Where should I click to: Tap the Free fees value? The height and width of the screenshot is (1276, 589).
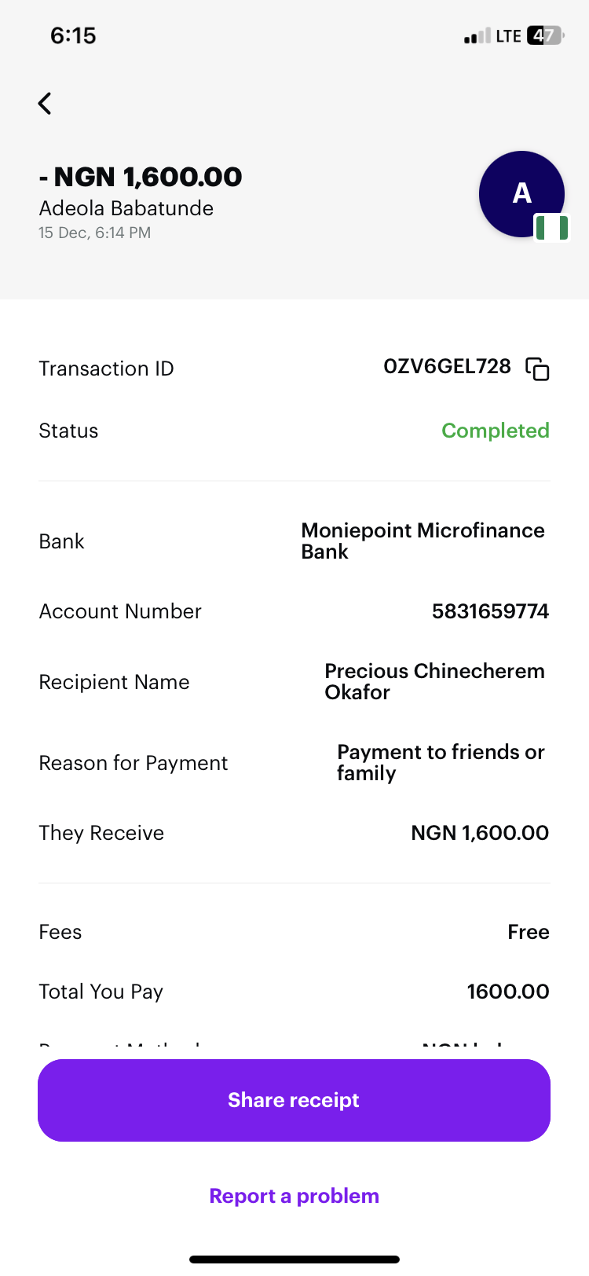(x=528, y=932)
